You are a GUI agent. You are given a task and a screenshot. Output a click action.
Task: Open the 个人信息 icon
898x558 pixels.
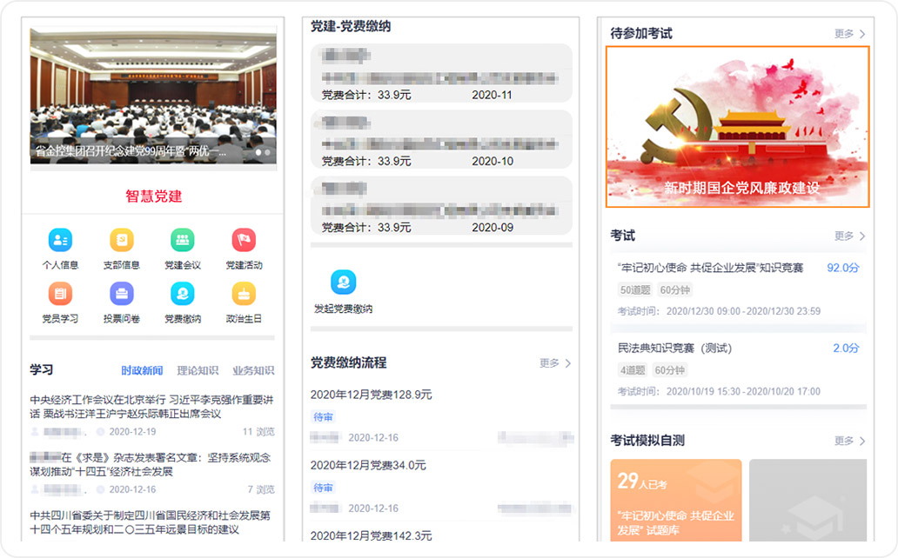coord(60,241)
